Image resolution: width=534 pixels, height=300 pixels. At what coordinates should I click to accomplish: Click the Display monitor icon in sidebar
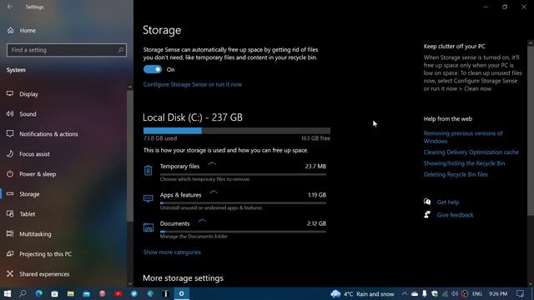pos(10,93)
